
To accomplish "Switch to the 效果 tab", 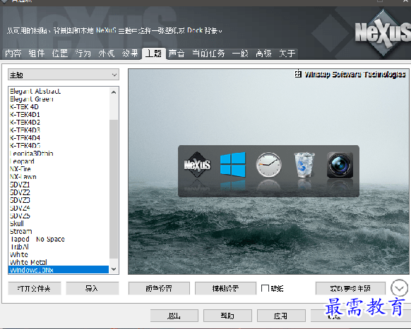I will click(130, 54).
